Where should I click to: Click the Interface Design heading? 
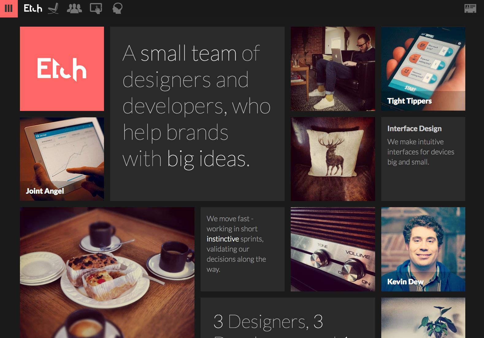[x=414, y=128]
